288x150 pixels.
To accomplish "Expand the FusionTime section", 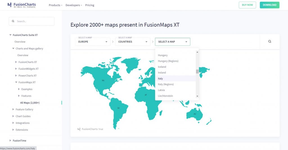I will pos(10,140).
